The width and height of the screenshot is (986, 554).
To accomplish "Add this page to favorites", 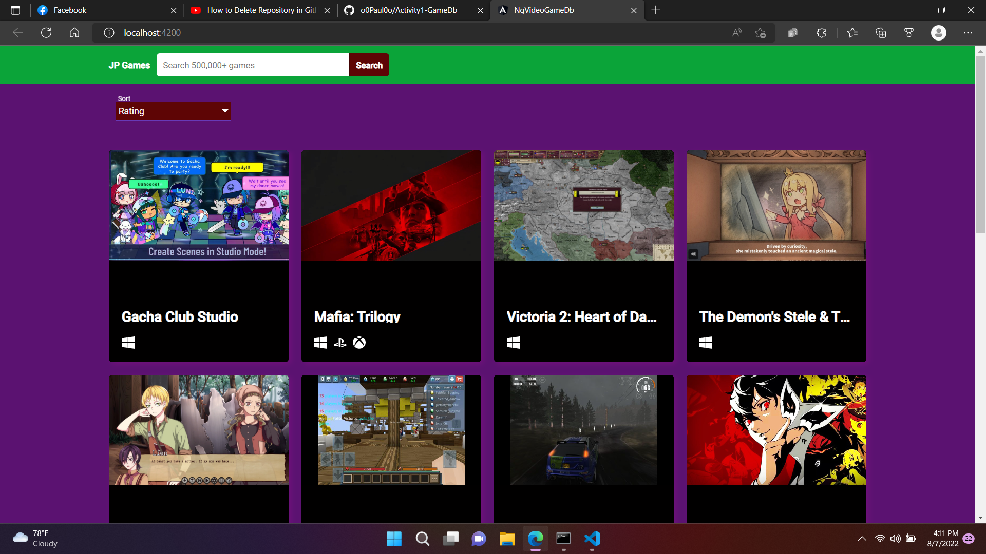I will pos(760,33).
